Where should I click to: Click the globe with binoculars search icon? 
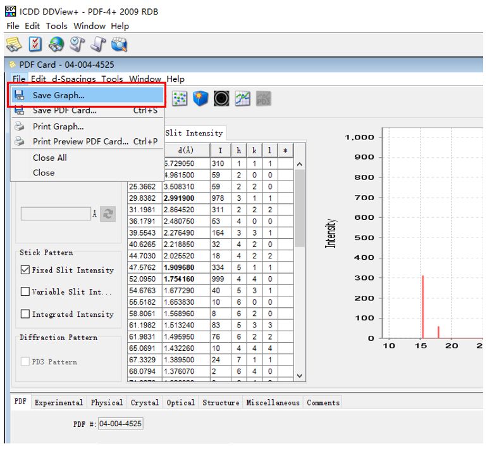(56, 44)
